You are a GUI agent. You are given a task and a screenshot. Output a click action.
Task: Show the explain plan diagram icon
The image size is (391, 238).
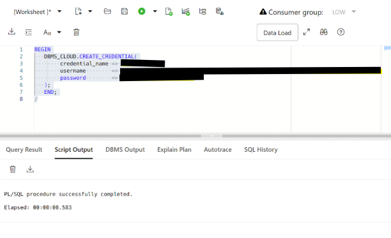pyautogui.click(x=186, y=11)
